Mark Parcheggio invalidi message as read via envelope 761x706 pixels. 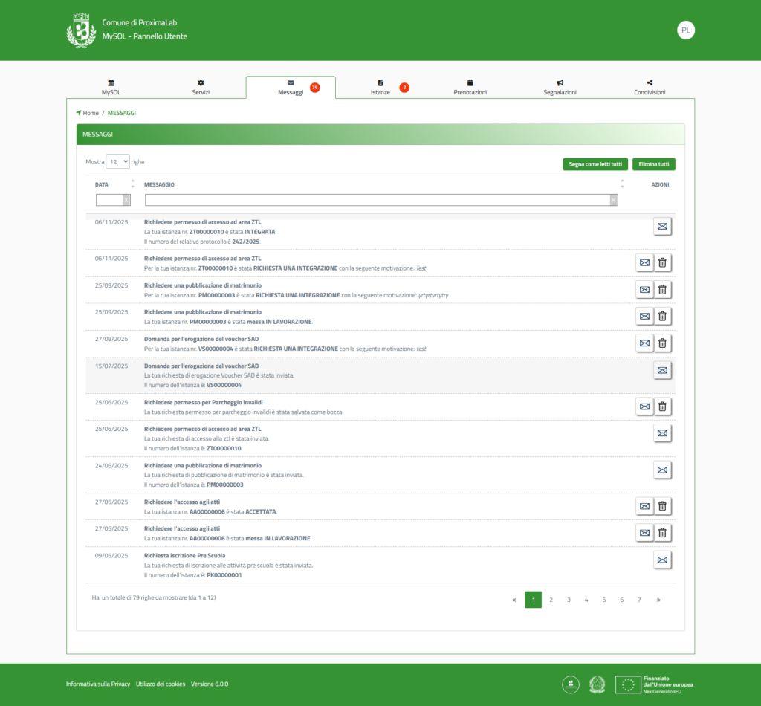coord(644,406)
